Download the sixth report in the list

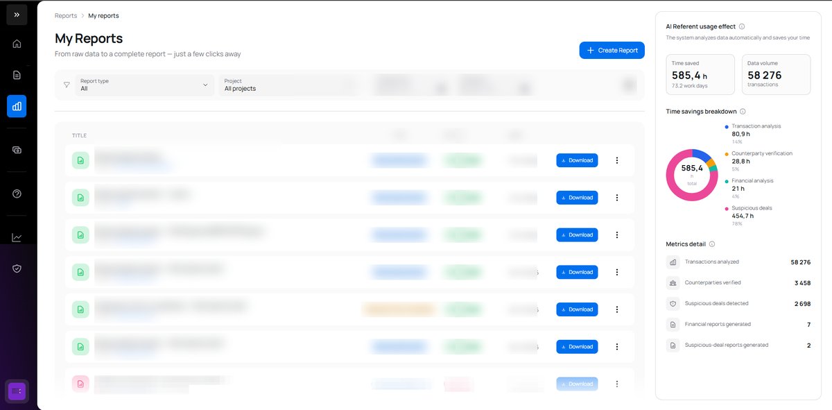(577, 346)
